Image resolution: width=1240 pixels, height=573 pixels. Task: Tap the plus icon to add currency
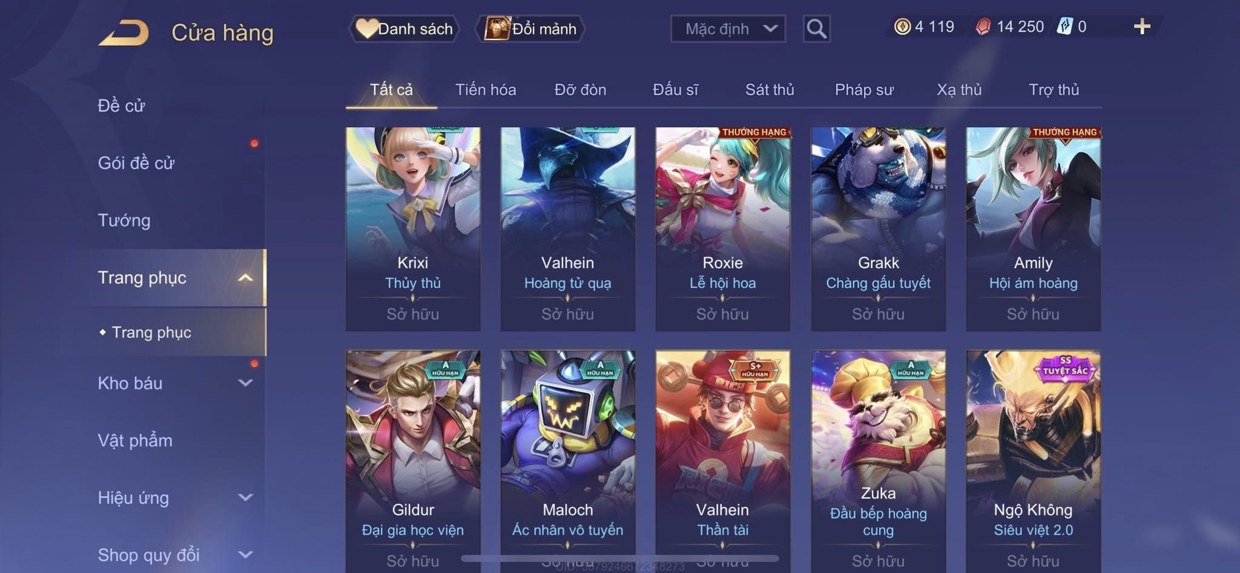pos(1142,27)
